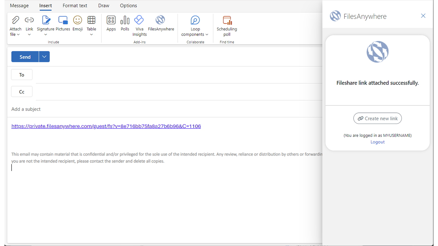Click '(You are logged in as MYUSERNAME)' text
The height and width of the screenshot is (246, 438).
pos(377,135)
